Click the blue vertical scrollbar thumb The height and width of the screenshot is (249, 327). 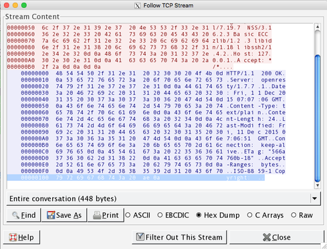(318, 118)
